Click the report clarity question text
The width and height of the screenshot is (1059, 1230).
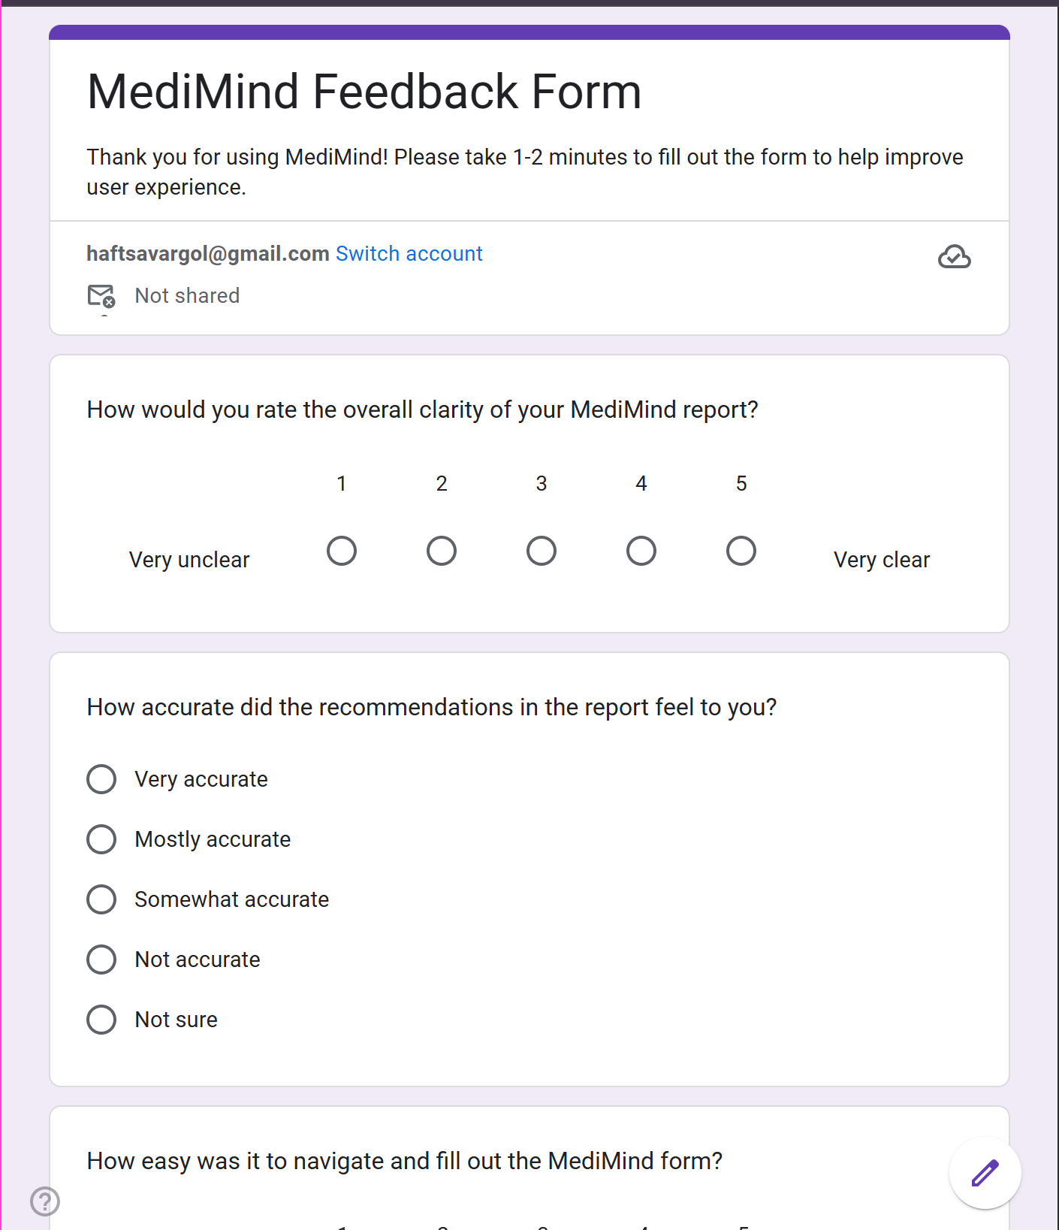point(422,409)
